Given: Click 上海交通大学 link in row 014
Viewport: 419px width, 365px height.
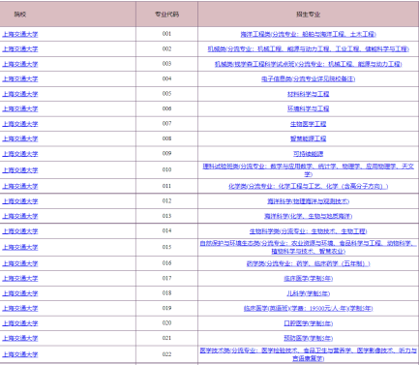Looking at the screenshot, I should click(20, 231).
